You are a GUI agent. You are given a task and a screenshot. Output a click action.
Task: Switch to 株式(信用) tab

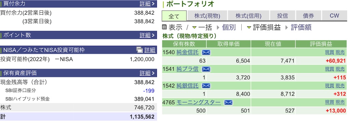(x=248, y=16)
